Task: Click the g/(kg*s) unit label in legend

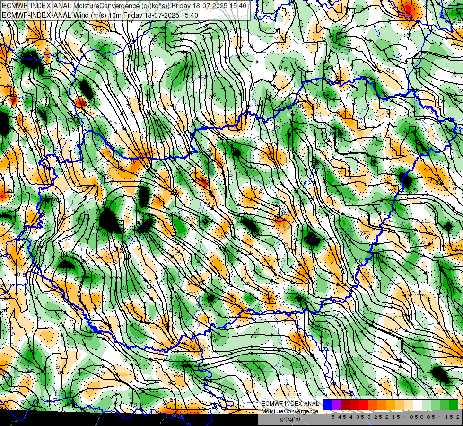Action: tap(290, 419)
